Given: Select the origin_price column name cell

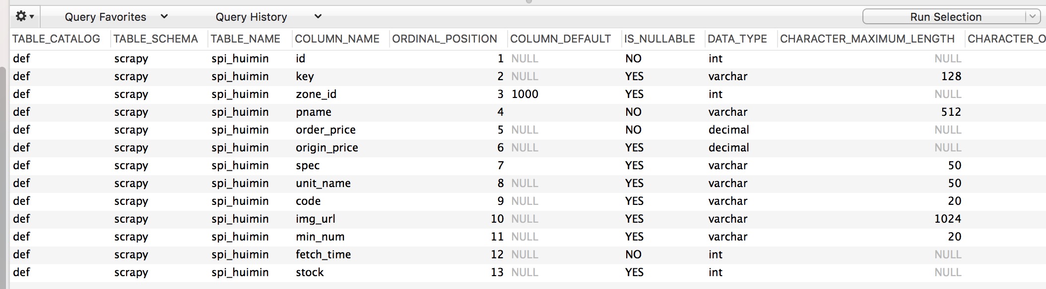Looking at the screenshot, I should pyautogui.click(x=327, y=147).
